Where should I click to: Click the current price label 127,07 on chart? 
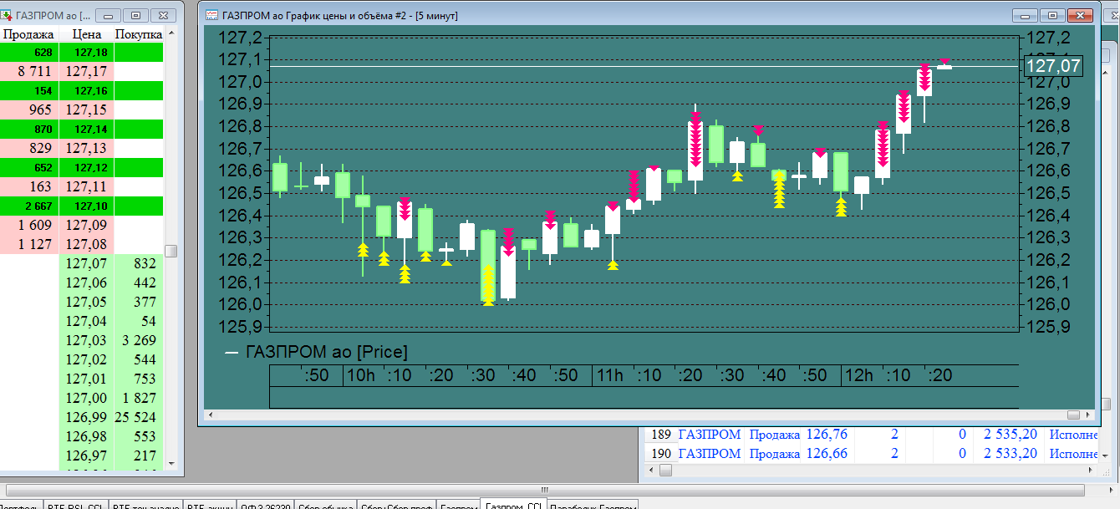pos(1053,66)
